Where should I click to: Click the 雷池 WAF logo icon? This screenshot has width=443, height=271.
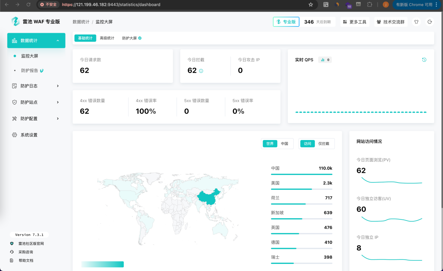point(15,21)
